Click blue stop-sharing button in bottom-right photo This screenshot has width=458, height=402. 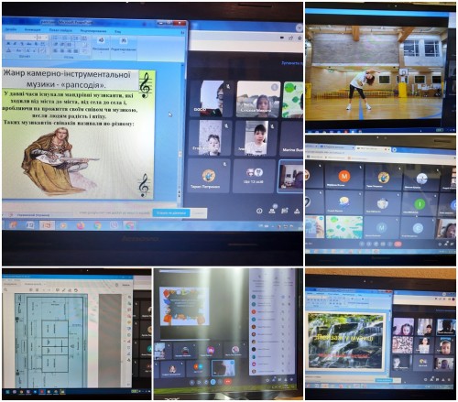coord(384,380)
